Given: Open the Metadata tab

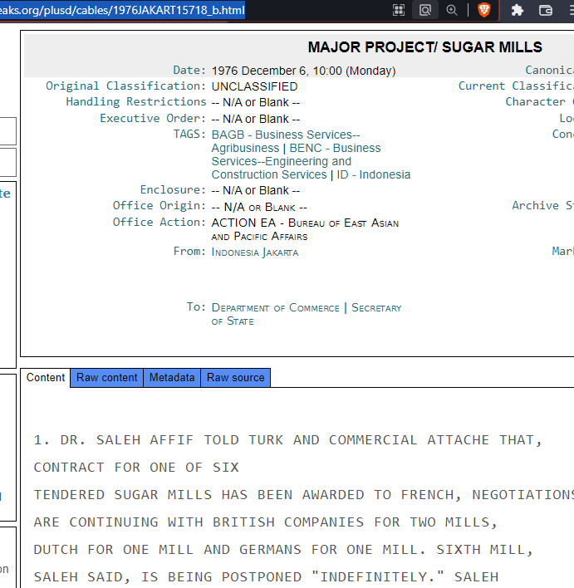Looking at the screenshot, I should (172, 378).
